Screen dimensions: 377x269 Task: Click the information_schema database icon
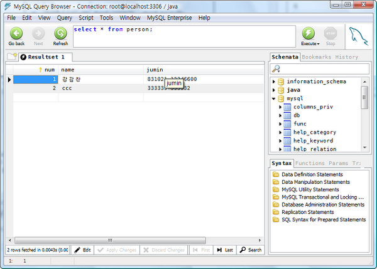281,82
